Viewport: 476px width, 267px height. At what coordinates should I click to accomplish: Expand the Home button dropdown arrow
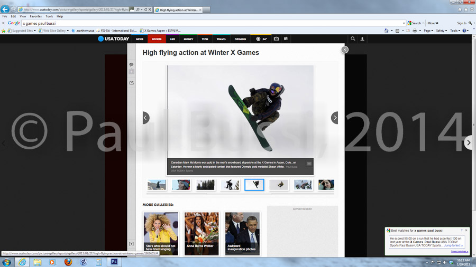[x=391, y=31]
